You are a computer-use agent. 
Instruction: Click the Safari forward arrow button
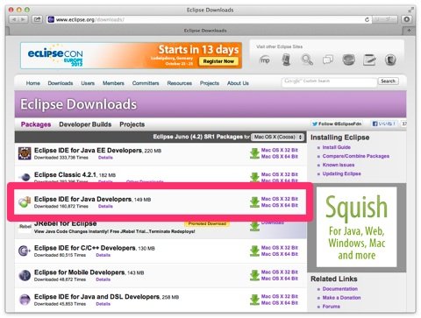point(23,19)
